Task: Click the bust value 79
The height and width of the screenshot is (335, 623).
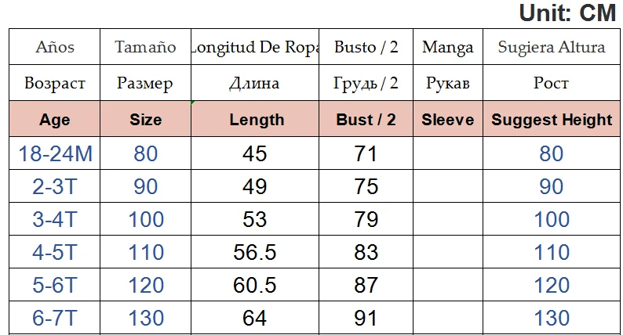Action: pos(366,219)
